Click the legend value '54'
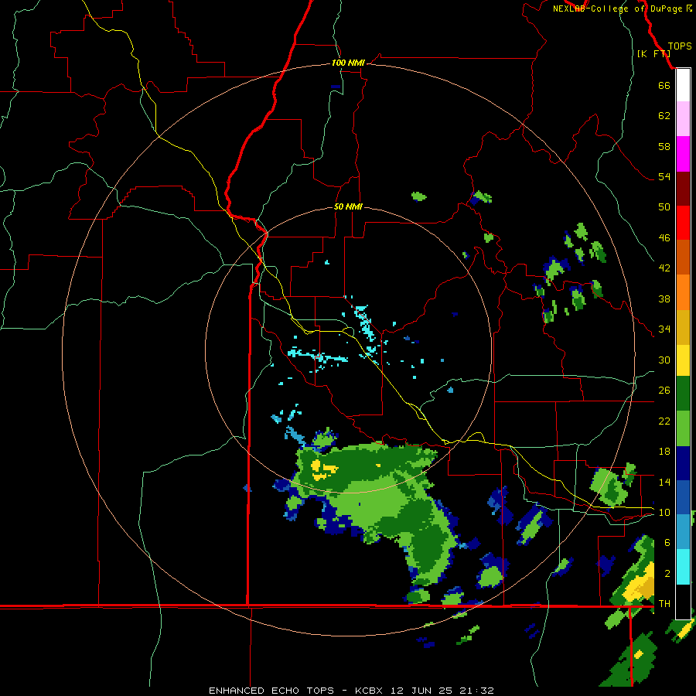Screen dimensions: 696x696 tap(664, 176)
